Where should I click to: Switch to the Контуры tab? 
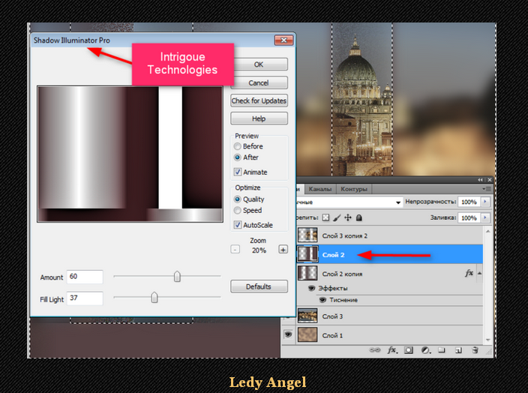click(x=353, y=189)
